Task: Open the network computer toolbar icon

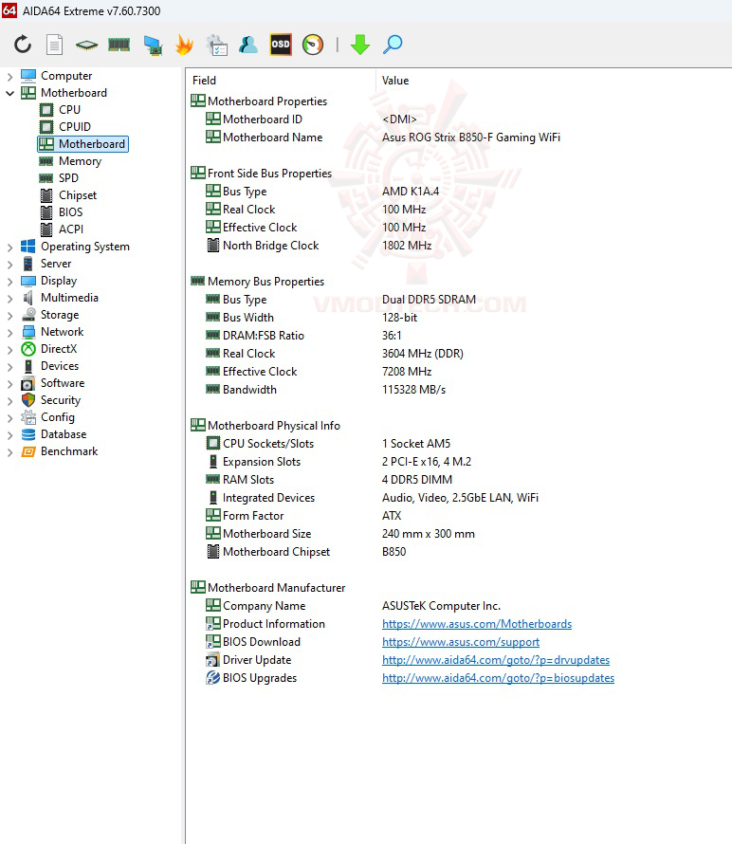Action: tap(153, 45)
